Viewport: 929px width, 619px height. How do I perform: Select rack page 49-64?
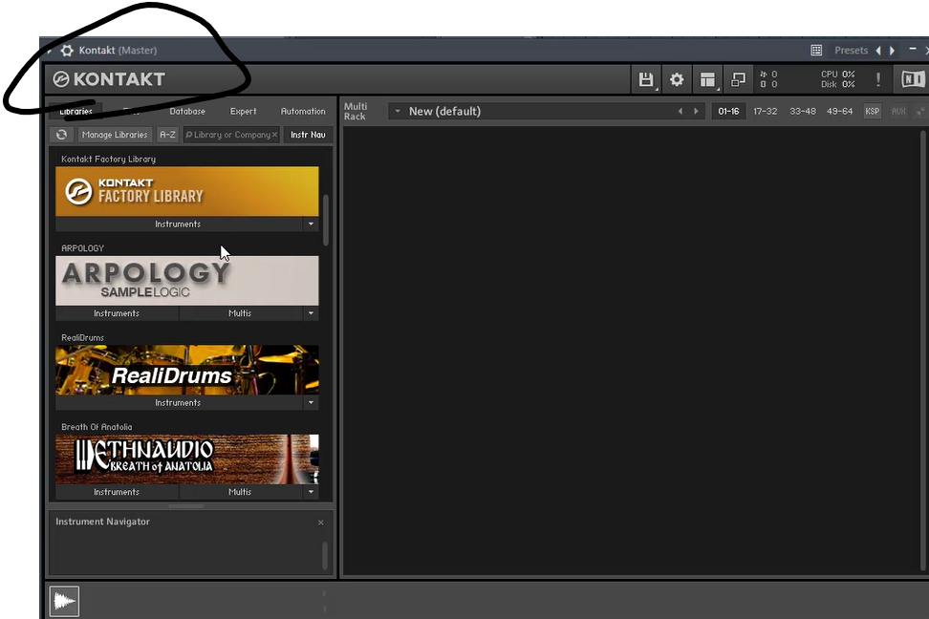[839, 111]
